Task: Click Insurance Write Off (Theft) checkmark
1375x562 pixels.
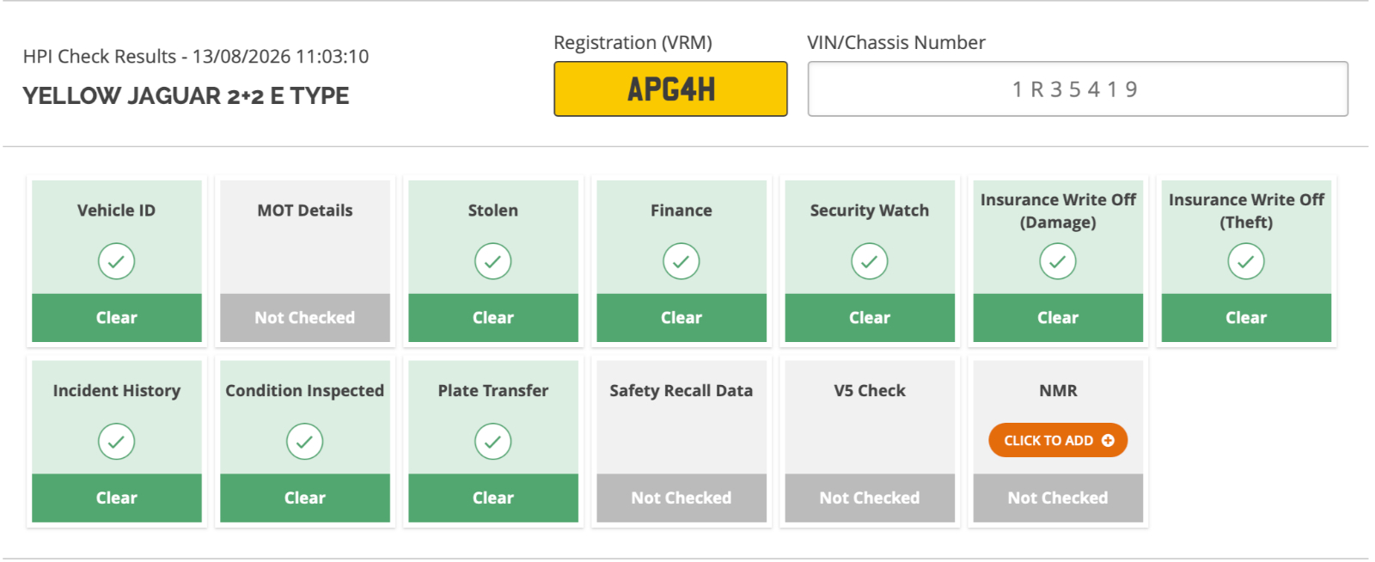Action: pos(1246,261)
